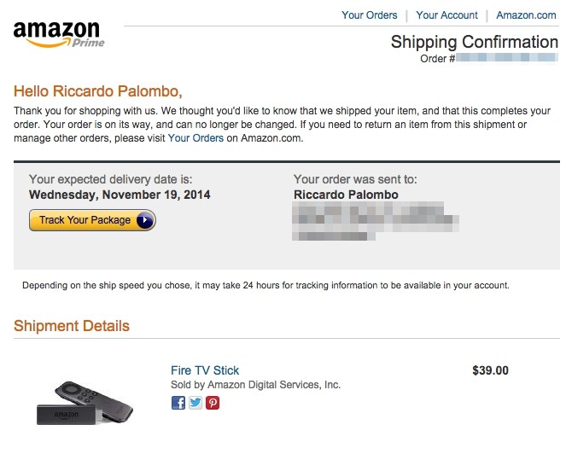Viewport: 566px width, 454px height.
Task: Open Your Orders in the top navigation
Action: click(370, 15)
